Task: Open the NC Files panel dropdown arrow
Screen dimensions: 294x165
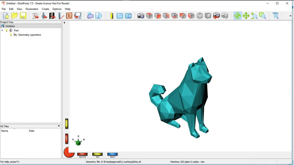Action: pos(59,126)
